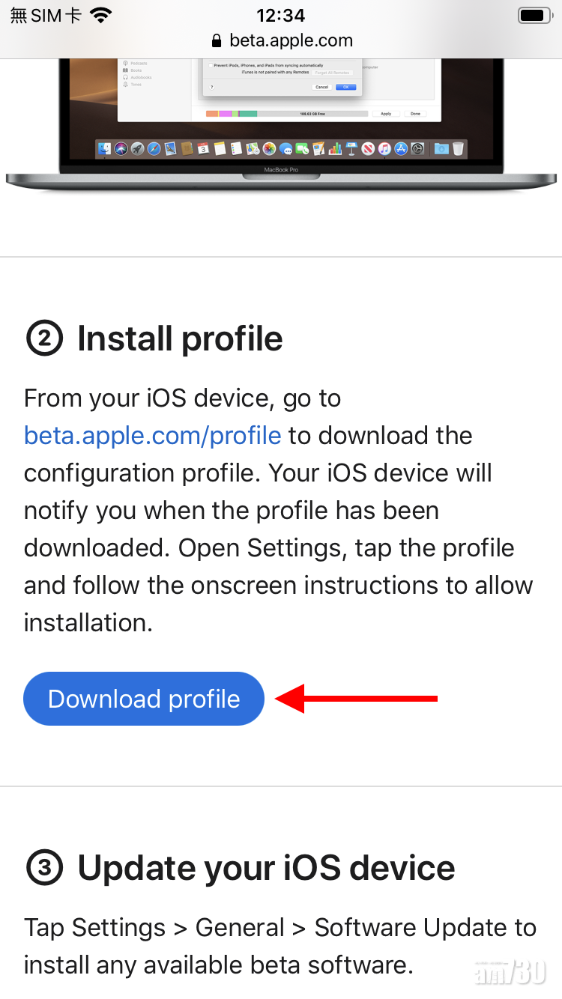Tap the lock icon in the address bar
This screenshot has width=562, height=999.
217,41
